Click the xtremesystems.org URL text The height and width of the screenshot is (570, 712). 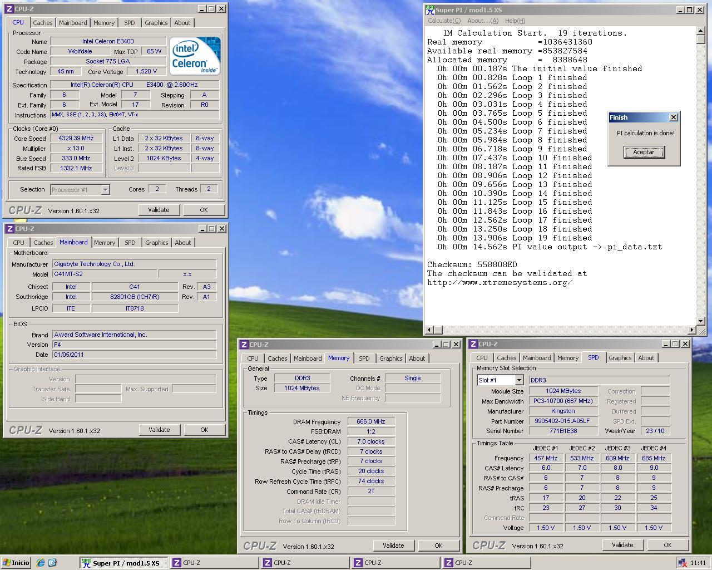coord(500,283)
